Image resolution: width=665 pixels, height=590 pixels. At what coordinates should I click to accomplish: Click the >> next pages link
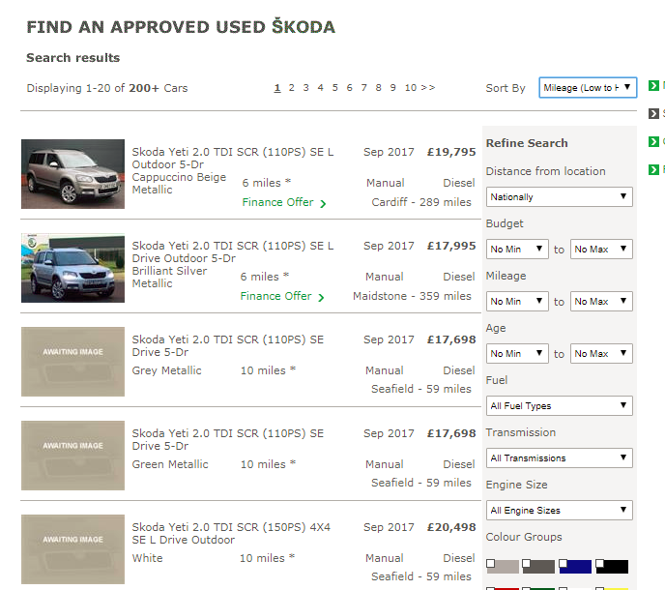428,87
